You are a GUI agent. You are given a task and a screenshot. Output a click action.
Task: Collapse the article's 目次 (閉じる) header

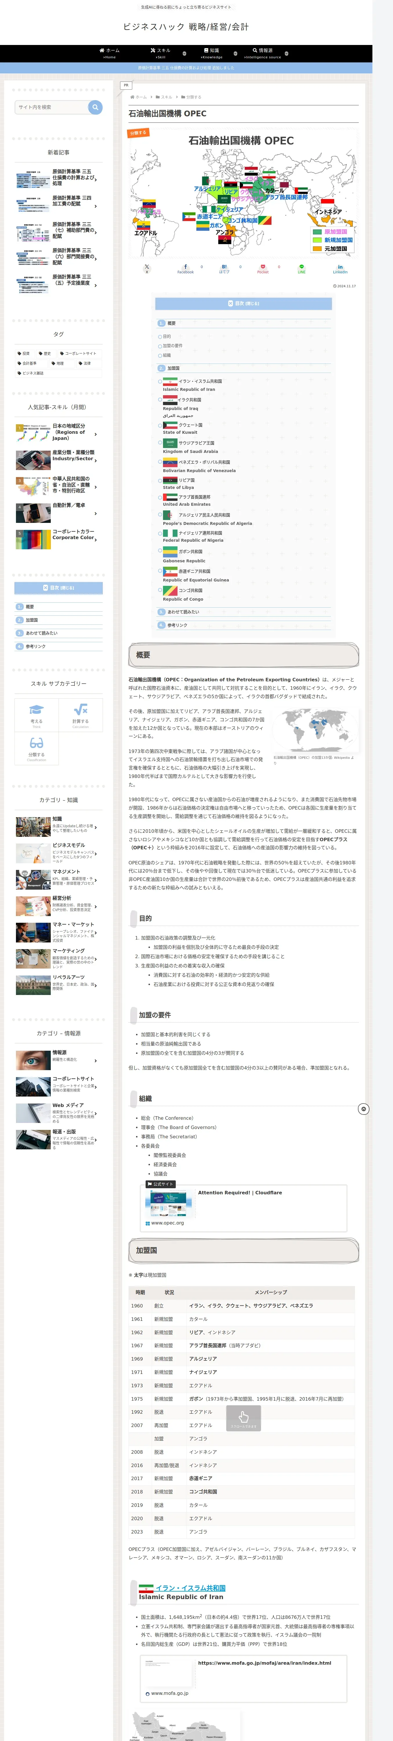(243, 304)
